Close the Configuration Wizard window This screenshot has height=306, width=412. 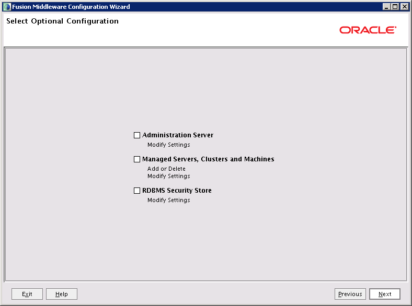point(404,7)
